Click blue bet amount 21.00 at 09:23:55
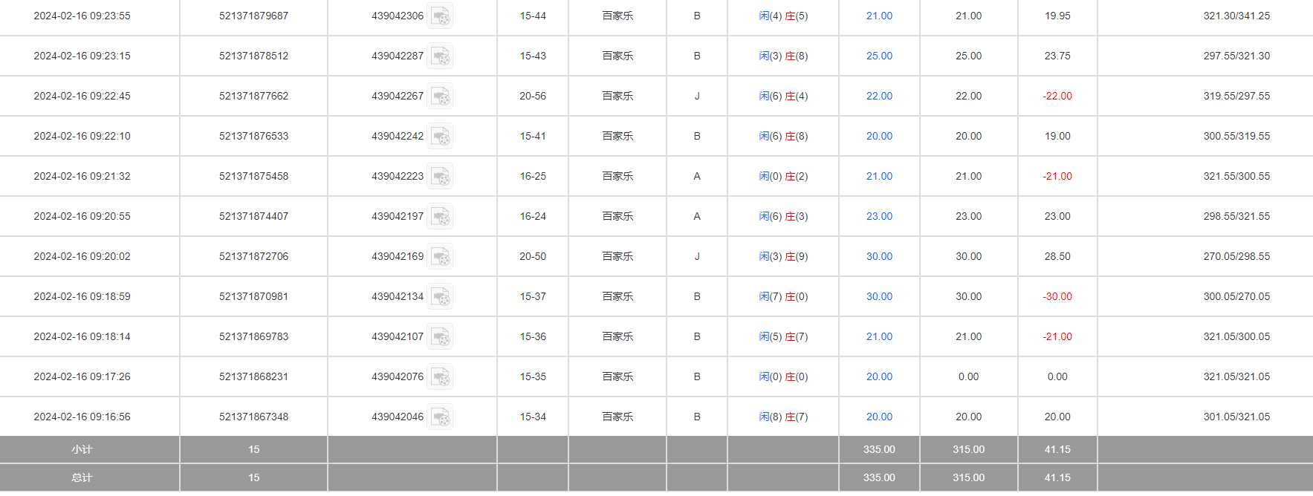 tap(879, 16)
